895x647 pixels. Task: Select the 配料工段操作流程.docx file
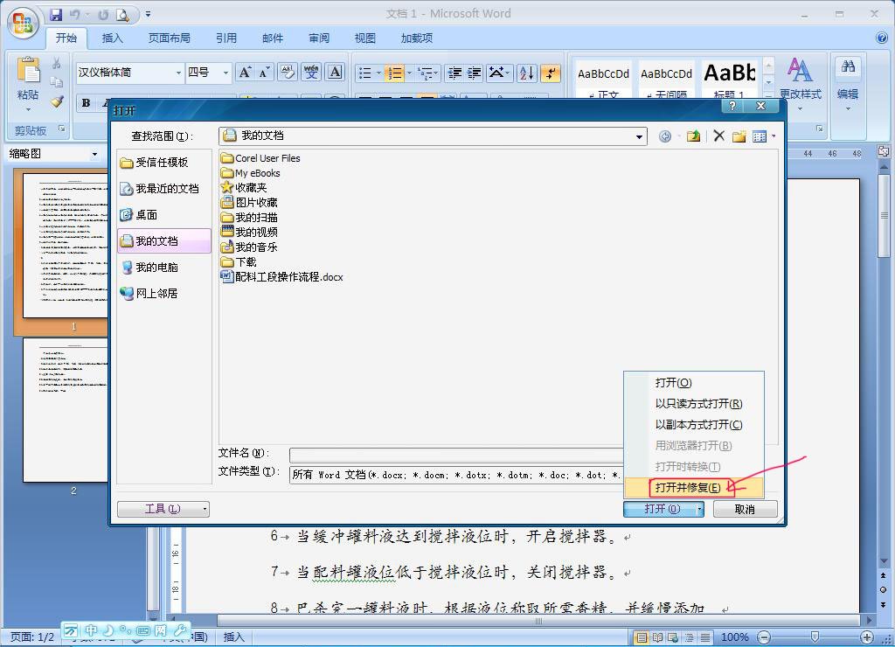click(283, 276)
